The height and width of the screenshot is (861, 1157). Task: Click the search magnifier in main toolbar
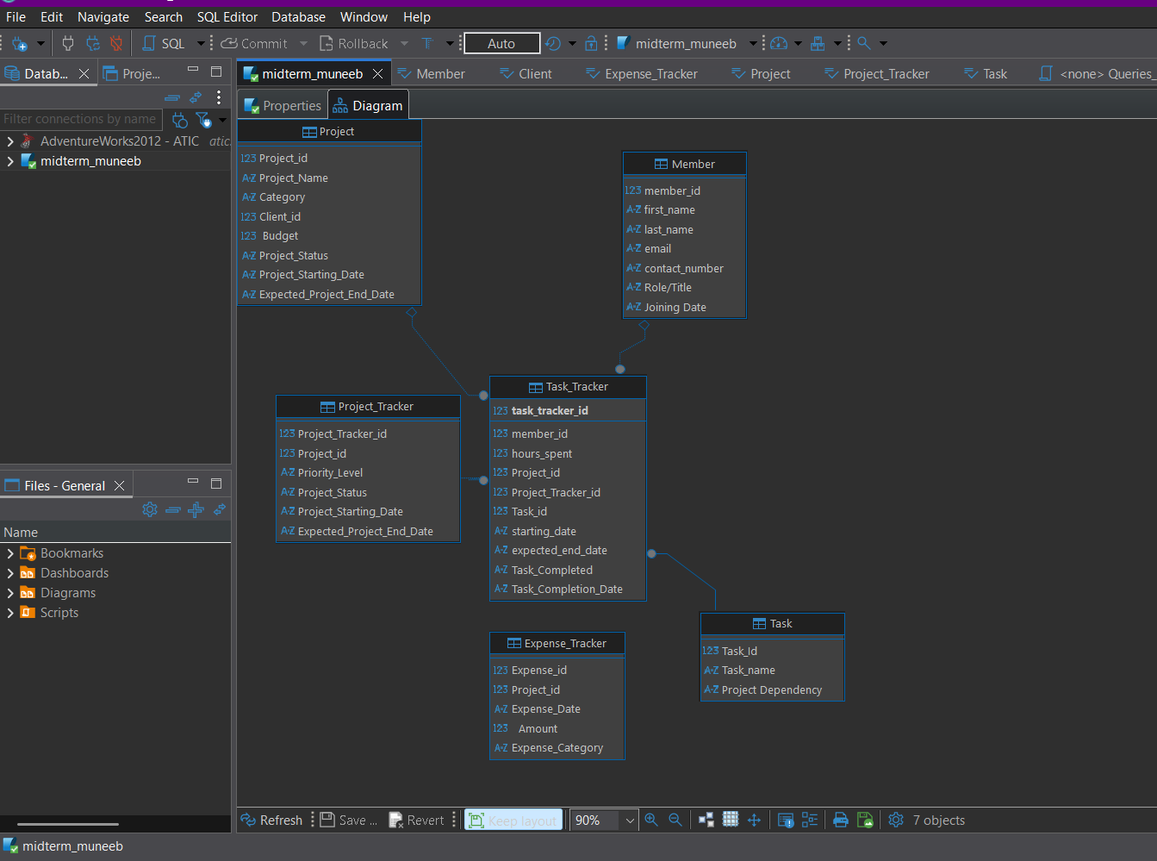tap(864, 43)
